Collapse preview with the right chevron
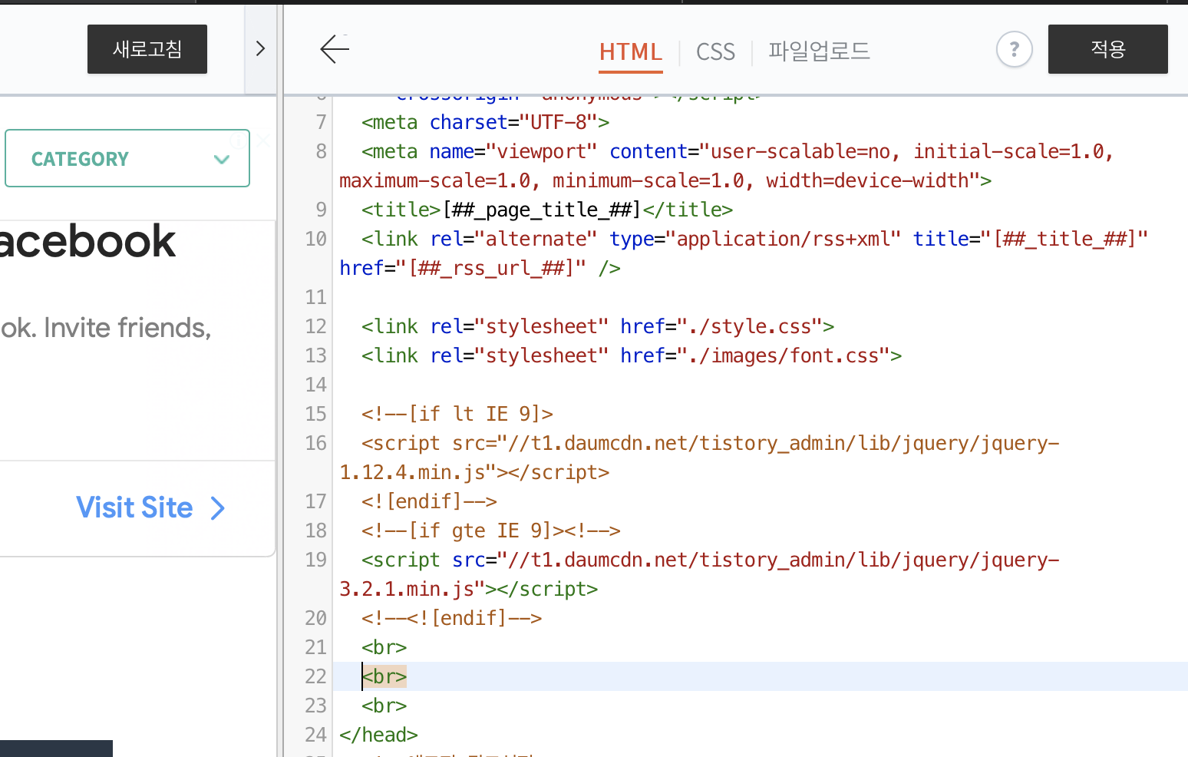Image resolution: width=1188 pixels, height=757 pixels. [260, 48]
